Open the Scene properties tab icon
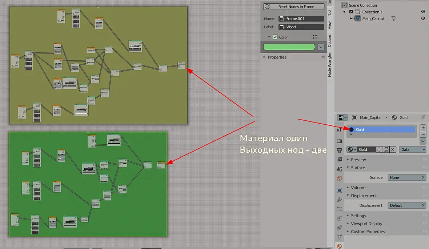 click(339, 169)
